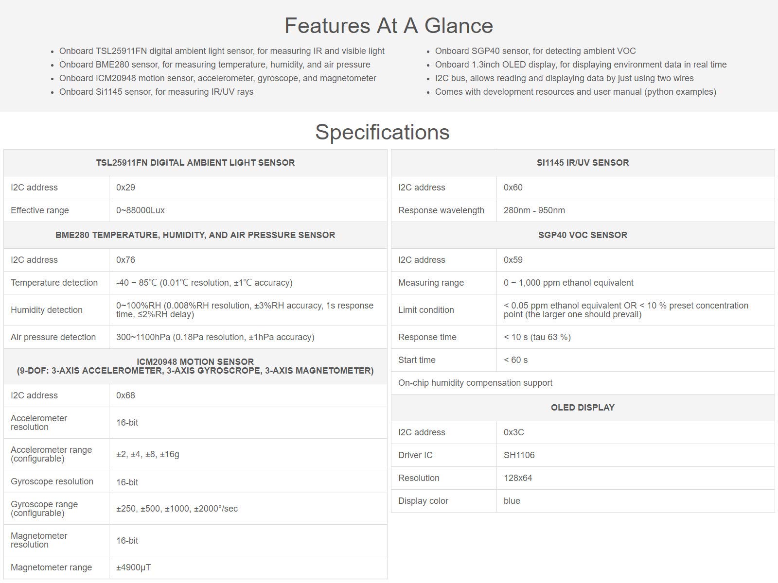Screen dimensions: 778x583
Task: Click the Features At A Glance heading
Action: tap(389, 26)
